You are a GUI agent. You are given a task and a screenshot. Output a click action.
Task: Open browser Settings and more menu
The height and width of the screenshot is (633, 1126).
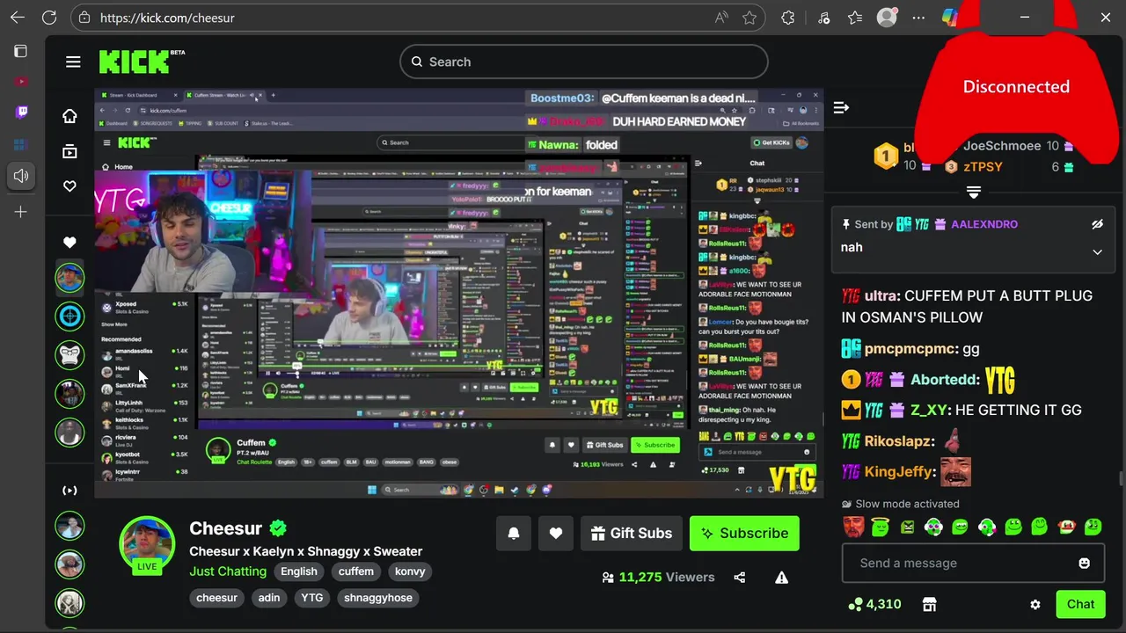[918, 18]
